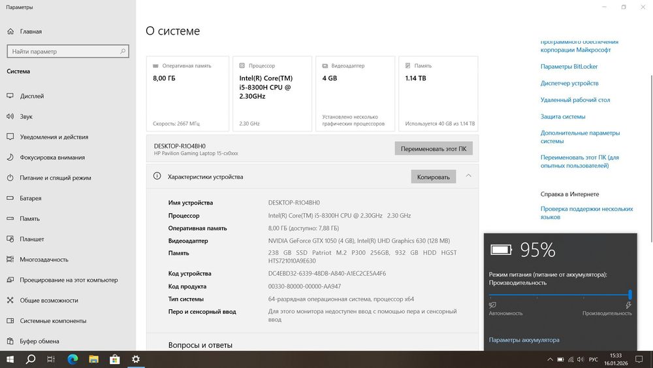The image size is (653, 368).
Task: Open File Explorer from taskbar
Action: (93, 360)
